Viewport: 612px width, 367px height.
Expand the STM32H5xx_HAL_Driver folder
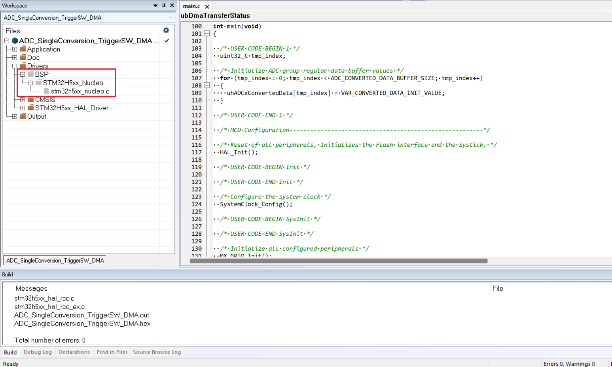point(23,108)
